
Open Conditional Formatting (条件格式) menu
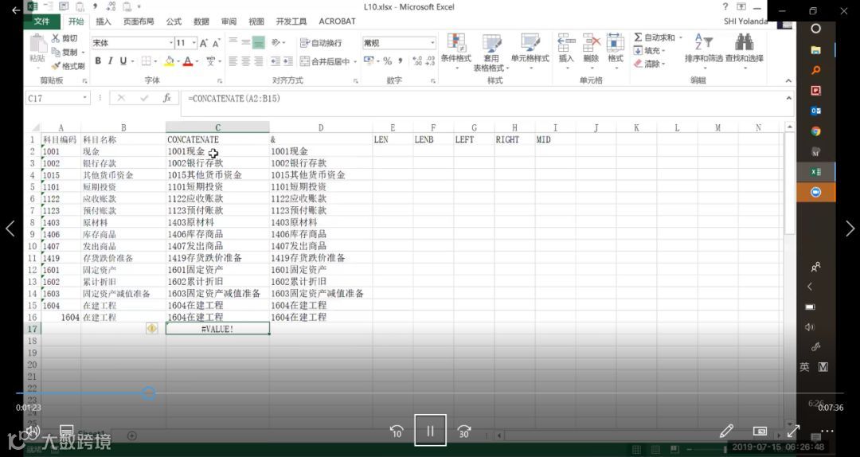(455, 51)
